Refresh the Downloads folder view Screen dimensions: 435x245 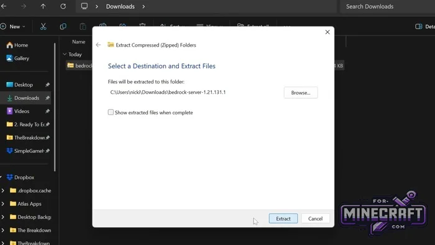63,6
